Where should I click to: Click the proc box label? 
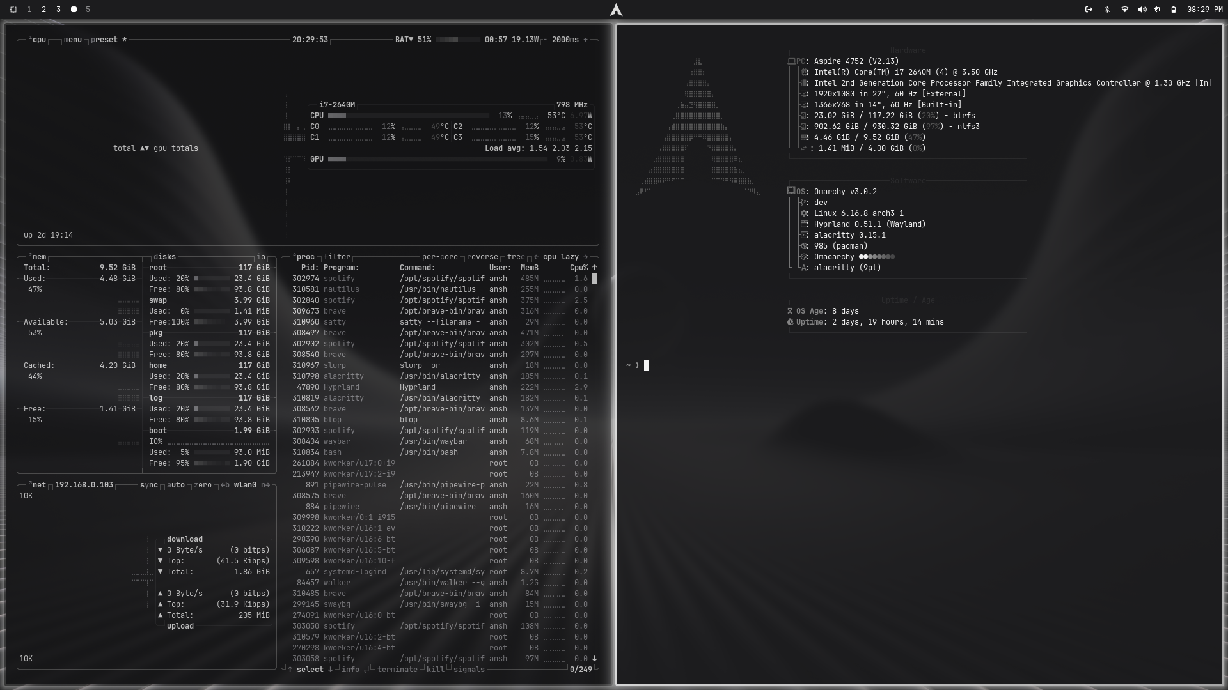coord(304,257)
